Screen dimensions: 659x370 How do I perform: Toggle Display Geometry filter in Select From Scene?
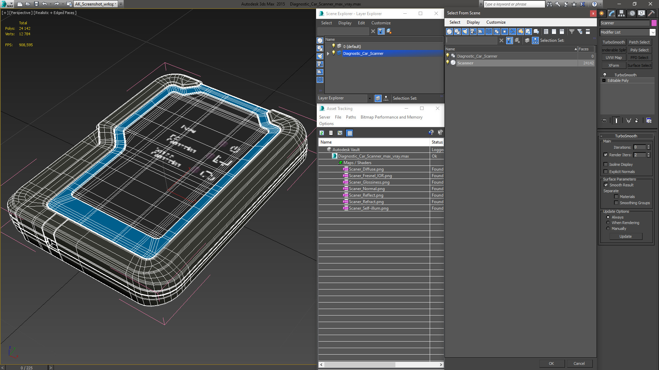449,32
